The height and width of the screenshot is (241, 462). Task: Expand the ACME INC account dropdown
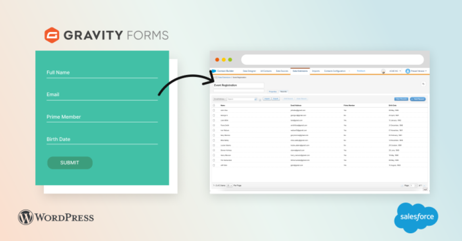[x=395, y=71]
